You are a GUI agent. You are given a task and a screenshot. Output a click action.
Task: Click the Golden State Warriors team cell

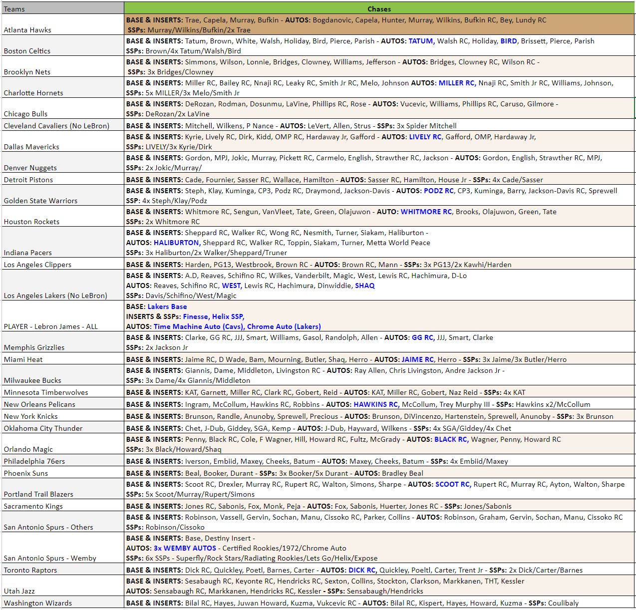[x=63, y=195]
